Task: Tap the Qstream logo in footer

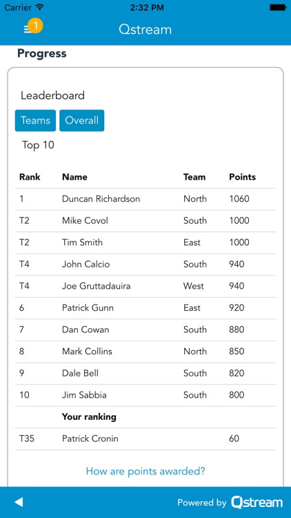Action: tap(257, 502)
